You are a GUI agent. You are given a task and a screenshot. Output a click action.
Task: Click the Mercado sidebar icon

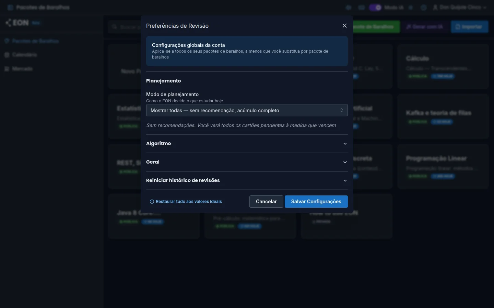click(7, 69)
